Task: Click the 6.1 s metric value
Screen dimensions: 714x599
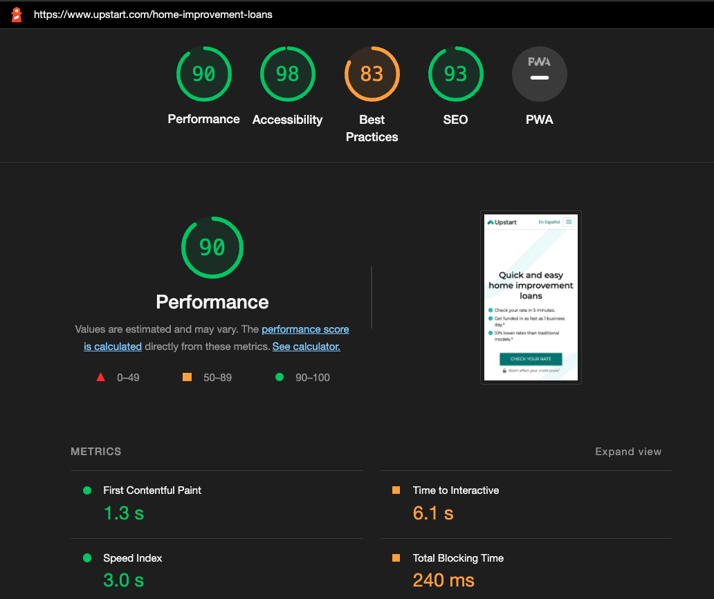Action: (433, 513)
